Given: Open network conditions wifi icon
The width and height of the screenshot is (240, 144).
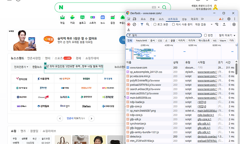Looking at the screenshot, I should click(x=217, y=24).
